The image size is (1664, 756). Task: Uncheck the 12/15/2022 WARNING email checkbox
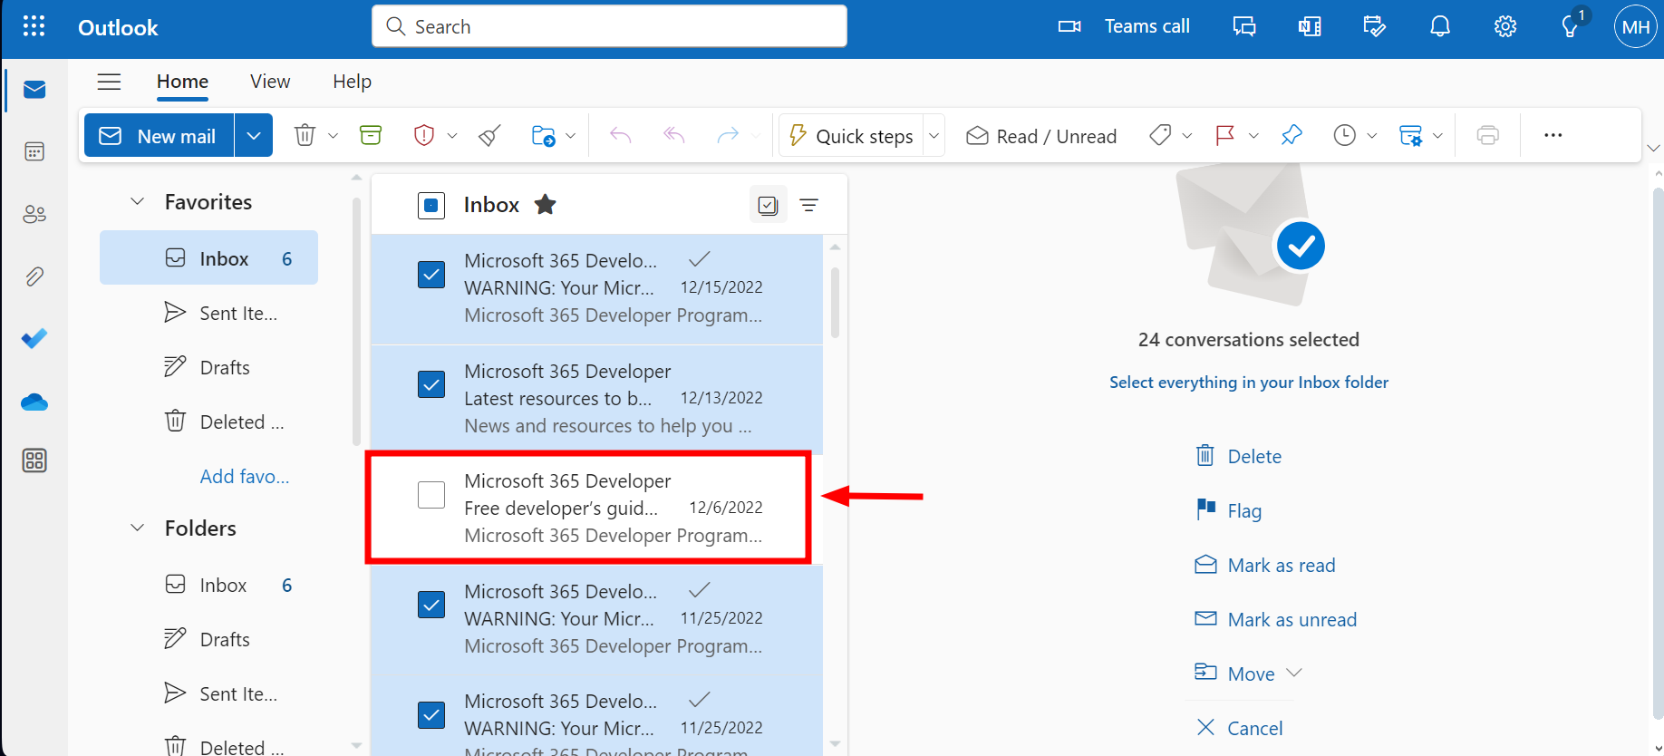431,275
